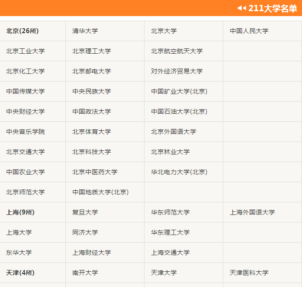Select 天津医科大学

(249, 273)
